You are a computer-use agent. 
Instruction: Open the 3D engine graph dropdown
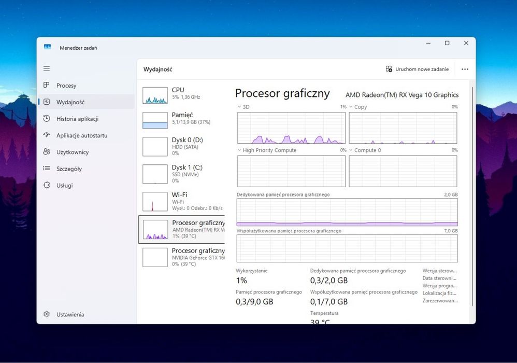coord(239,107)
